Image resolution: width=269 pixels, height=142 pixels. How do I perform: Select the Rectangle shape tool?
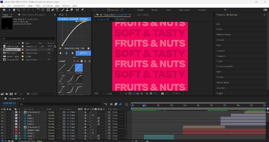tap(48, 10)
